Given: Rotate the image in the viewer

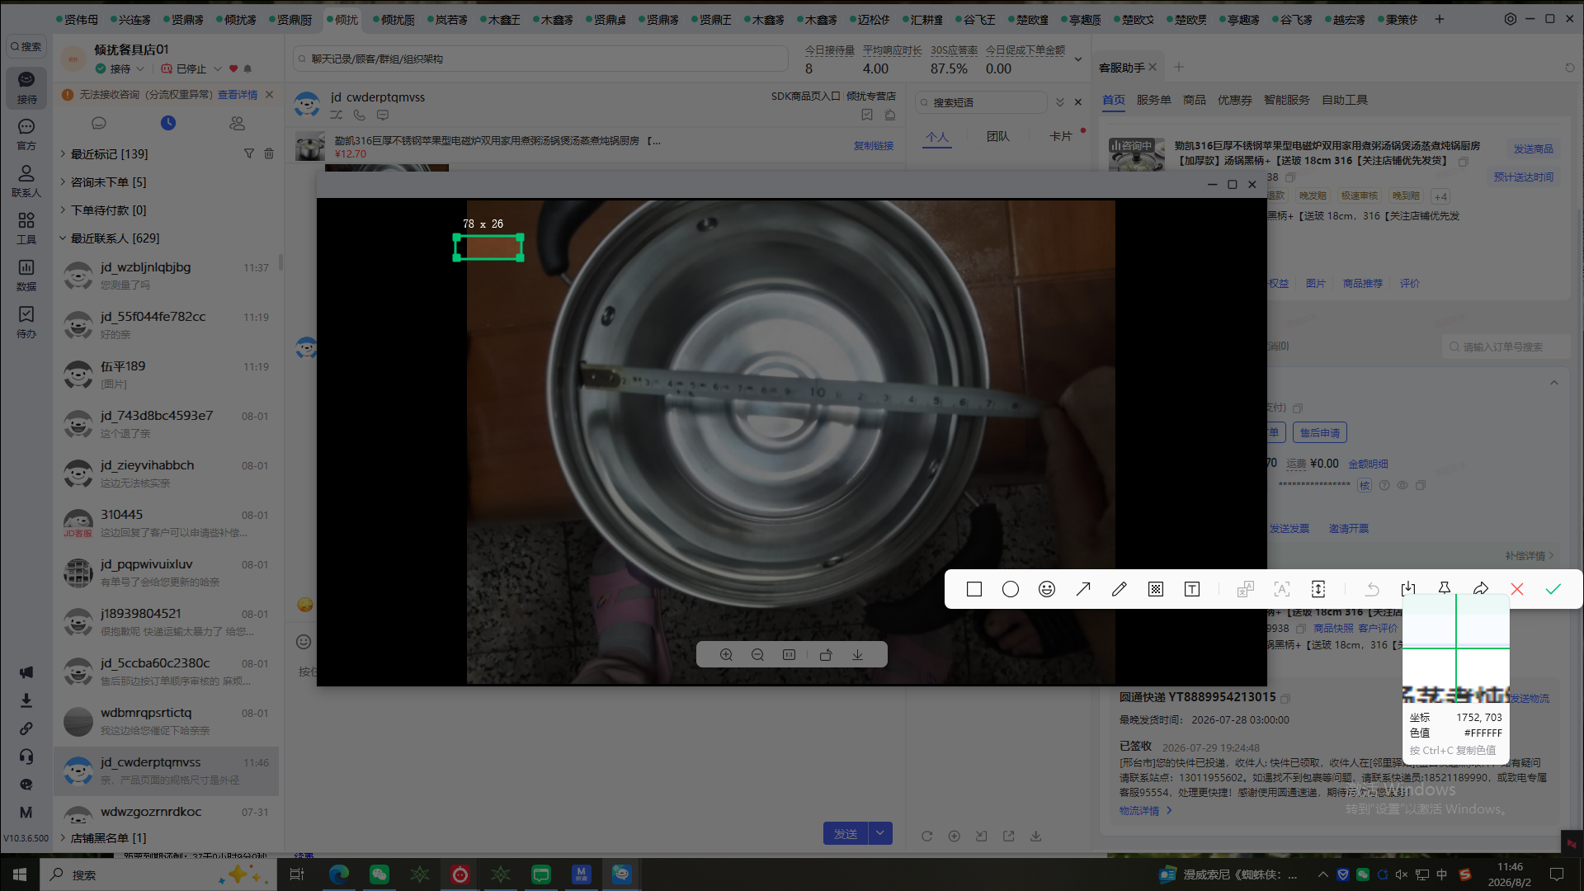Looking at the screenshot, I should 826,654.
